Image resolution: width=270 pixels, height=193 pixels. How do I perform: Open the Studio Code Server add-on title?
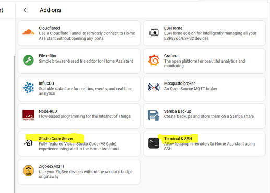(x=56, y=139)
